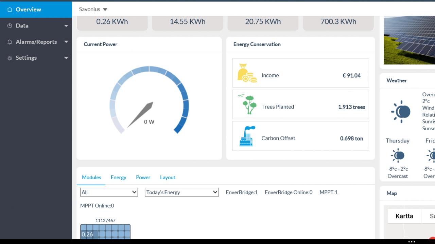435x244 pixels.
Task: Click the three-dot icon in the bottom bar
Action: coord(412,242)
